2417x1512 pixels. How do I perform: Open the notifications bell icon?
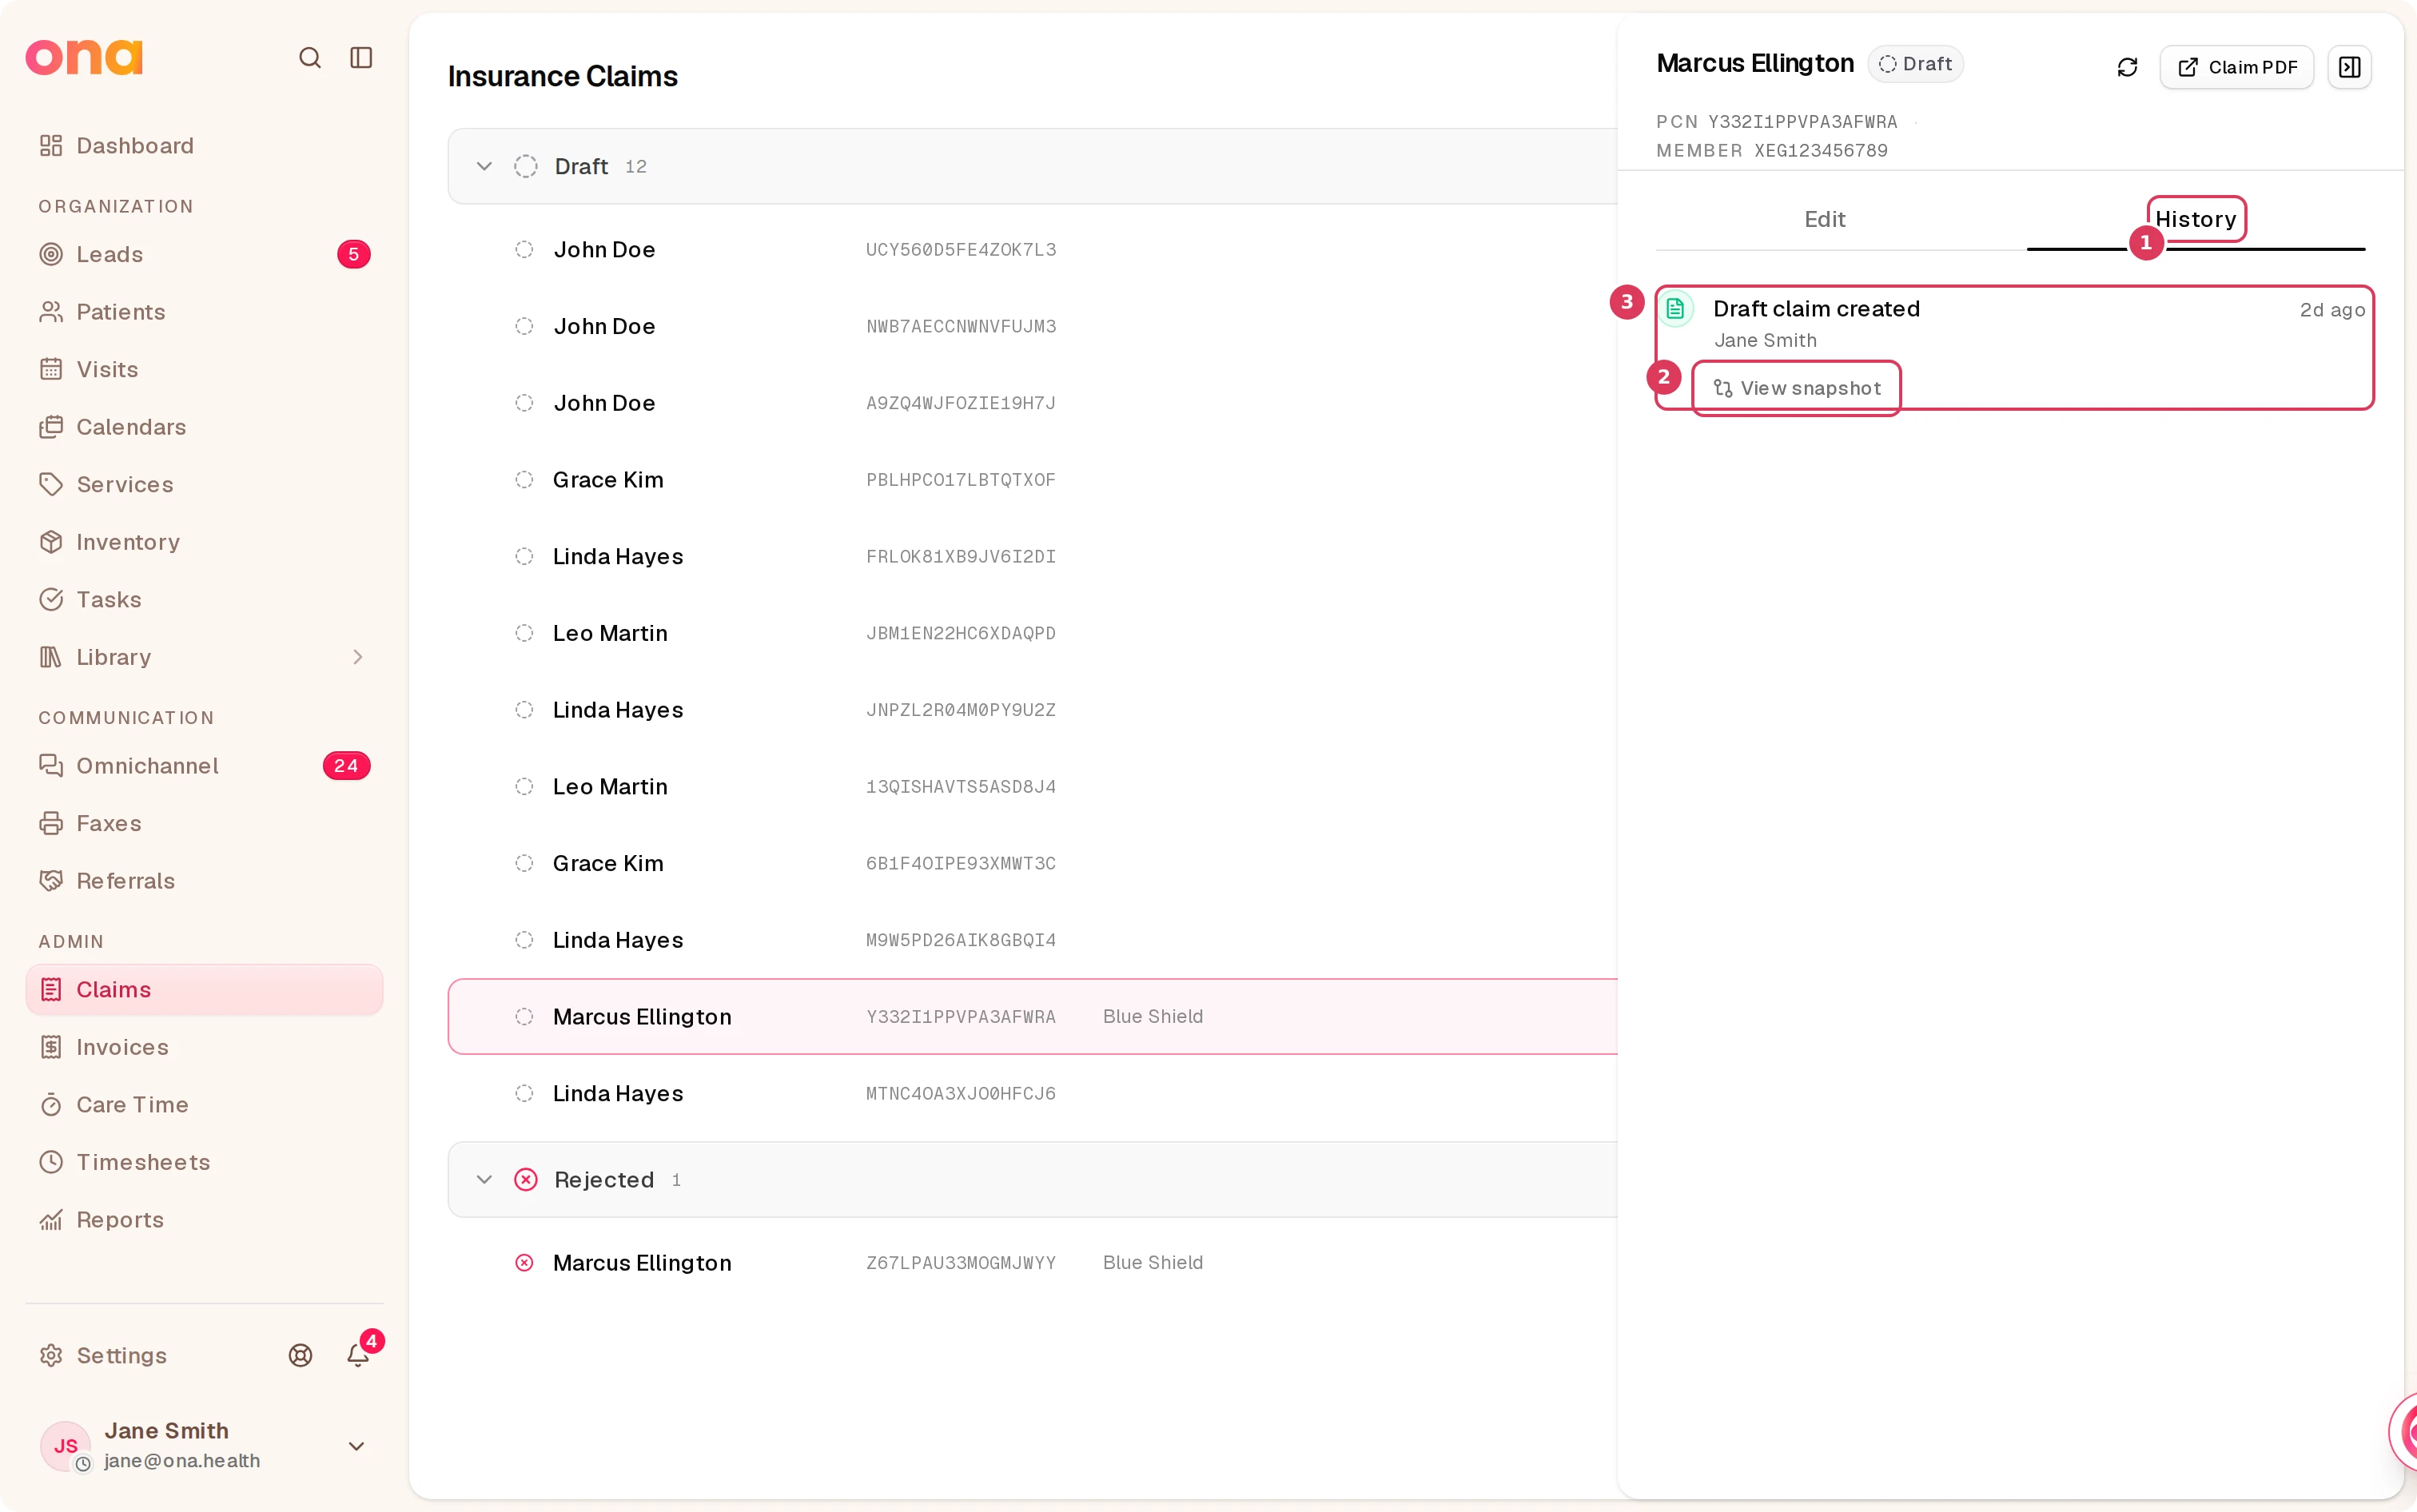click(358, 1355)
